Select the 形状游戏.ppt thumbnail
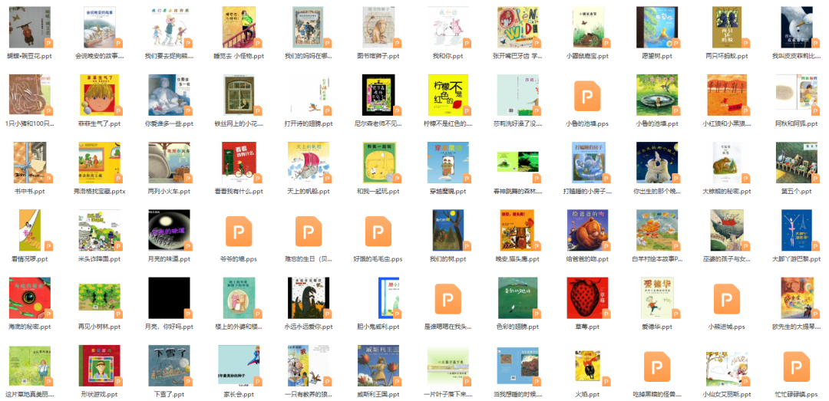 (99, 366)
